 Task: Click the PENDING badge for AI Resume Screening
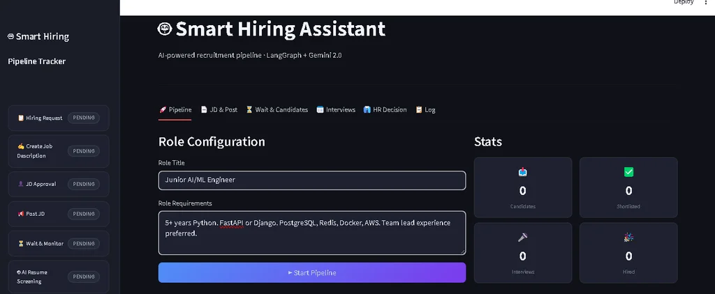84,277
